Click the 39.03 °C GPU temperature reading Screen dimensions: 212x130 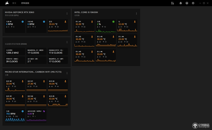[53, 24]
